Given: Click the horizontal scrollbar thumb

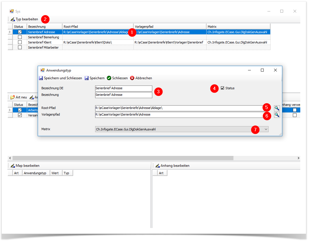Looking at the screenshot, I should point(123,158).
